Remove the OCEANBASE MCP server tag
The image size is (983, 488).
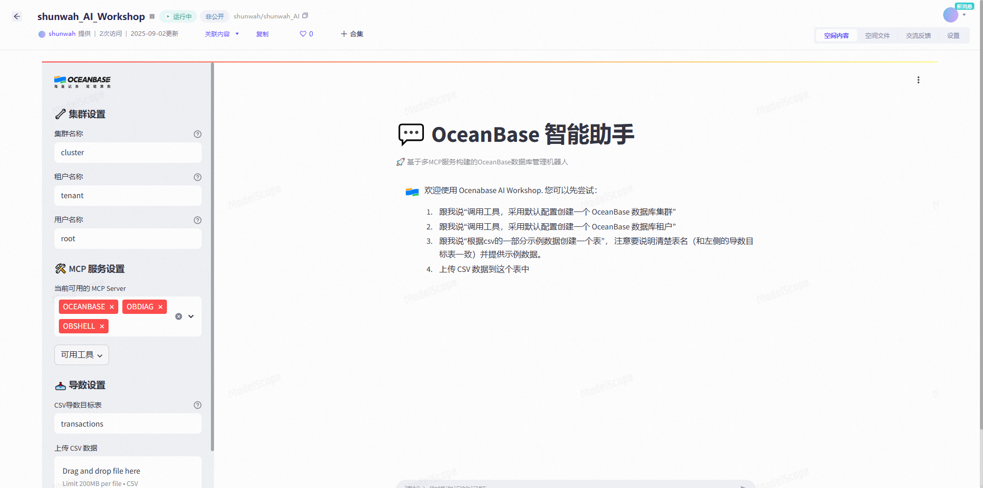pos(112,307)
